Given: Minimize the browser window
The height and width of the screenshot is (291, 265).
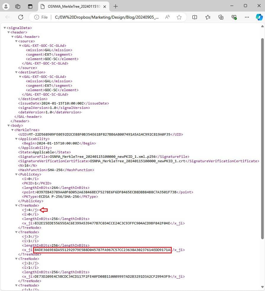Looking at the screenshot, I should coord(232,6).
